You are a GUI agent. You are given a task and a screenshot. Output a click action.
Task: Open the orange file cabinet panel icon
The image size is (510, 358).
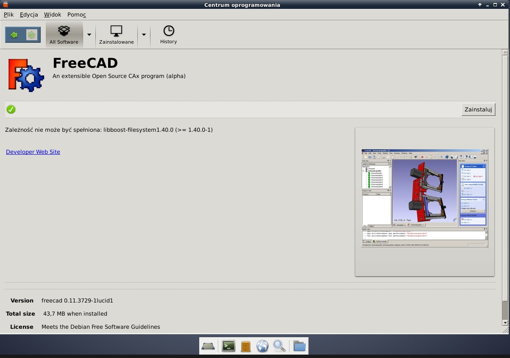coord(246,346)
